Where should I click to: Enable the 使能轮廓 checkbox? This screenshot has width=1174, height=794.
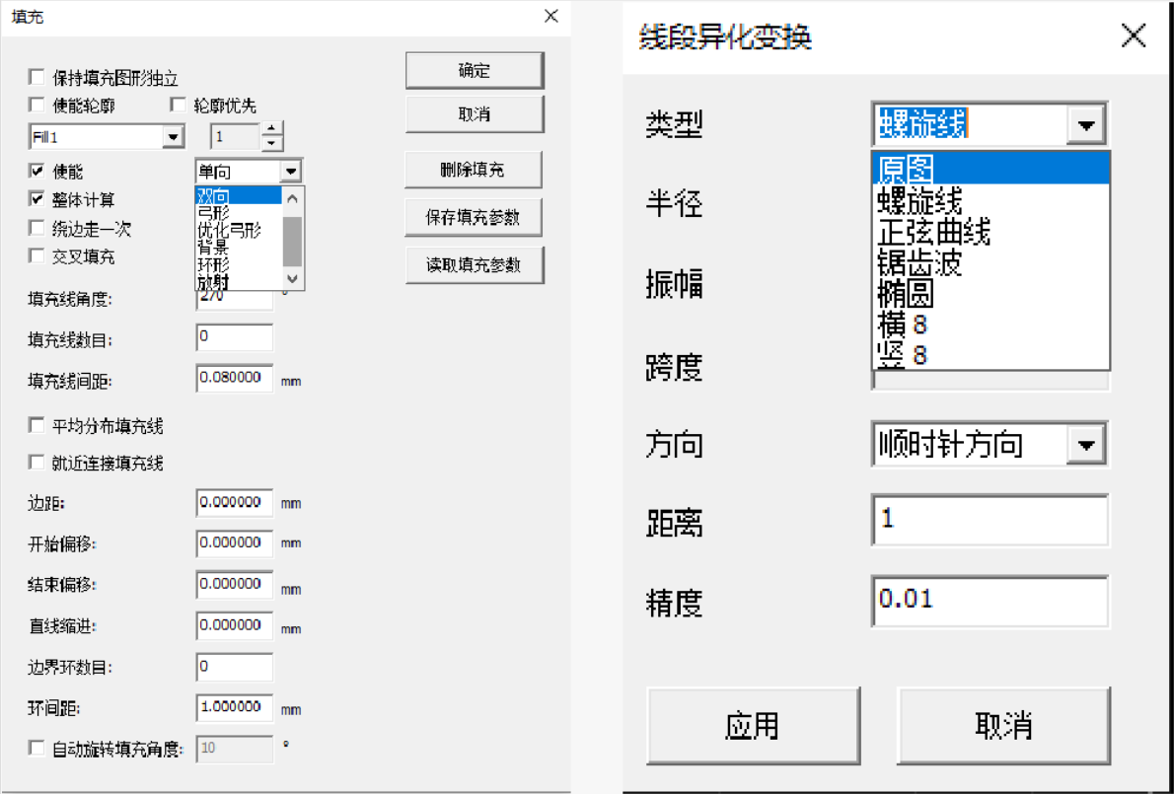36,105
